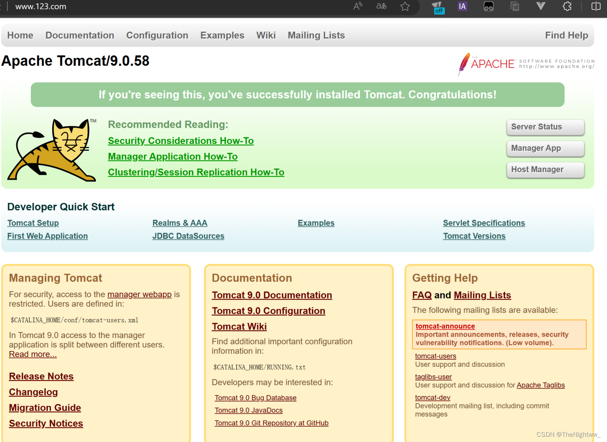Open Security Considerations How-To link
Viewport: 607px width, 442px height.
pyautogui.click(x=181, y=141)
